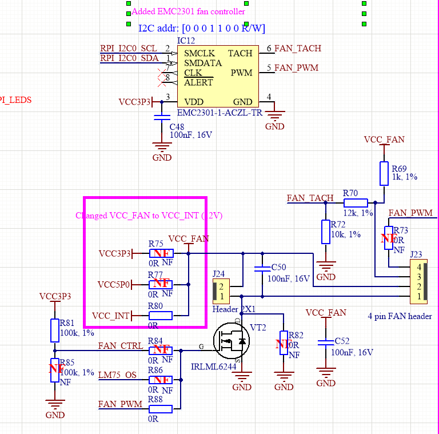439x434 pixels.
Task: Click capacitor C48 below the VDD pin
Action: pyautogui.click(x=161, y=118)
